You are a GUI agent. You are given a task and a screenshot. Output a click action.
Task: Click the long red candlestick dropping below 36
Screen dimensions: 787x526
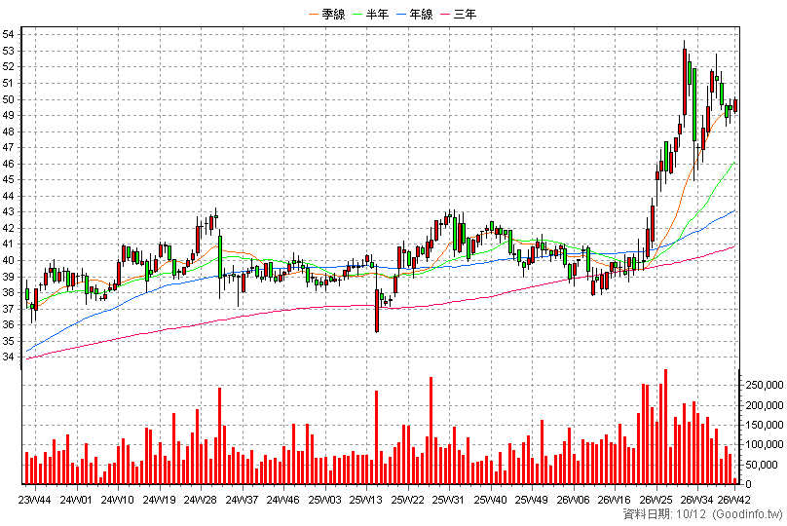pyautogui.click(x=377, y=311)
